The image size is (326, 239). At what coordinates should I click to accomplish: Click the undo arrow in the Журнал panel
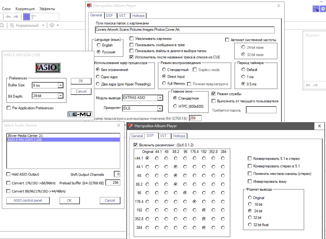pos(308,85)
